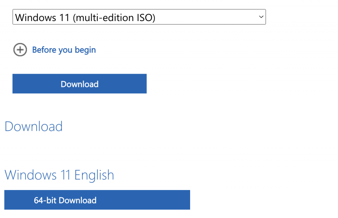This screenshot has width=338, height=218.
Task: Select the Download section heading
Action: (x=34, y=126)
